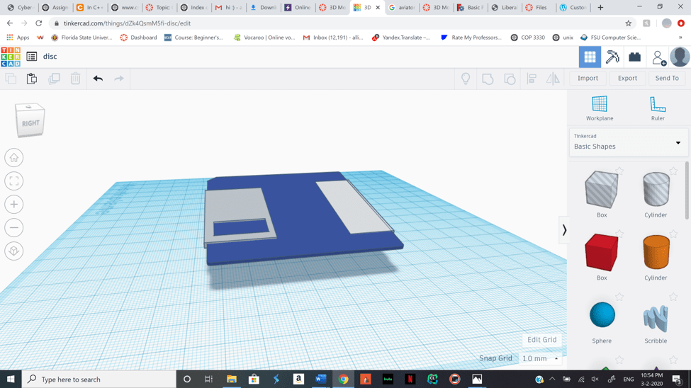
Task: Click the Edit Grid button
Action: point(541,340)
